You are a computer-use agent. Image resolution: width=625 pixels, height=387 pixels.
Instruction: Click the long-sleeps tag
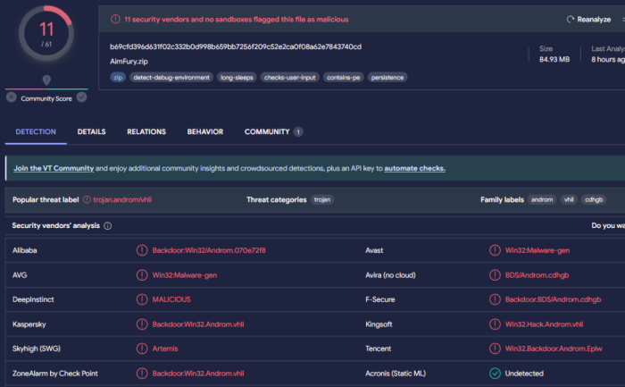coord(237,78)
